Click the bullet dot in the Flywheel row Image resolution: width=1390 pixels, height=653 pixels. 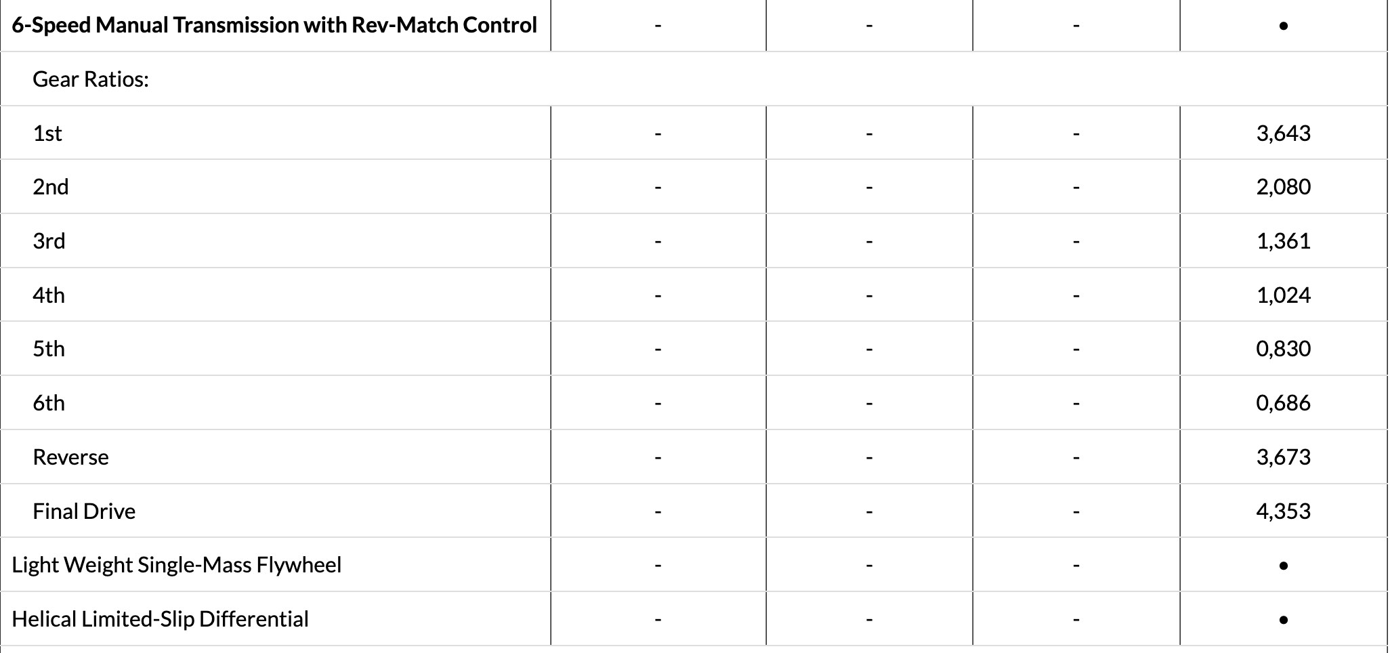[x=1283, y=566]
